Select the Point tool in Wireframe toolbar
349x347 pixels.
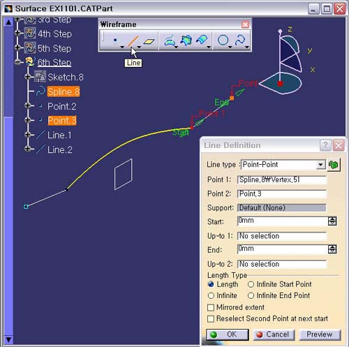click(x=115, y=40)
